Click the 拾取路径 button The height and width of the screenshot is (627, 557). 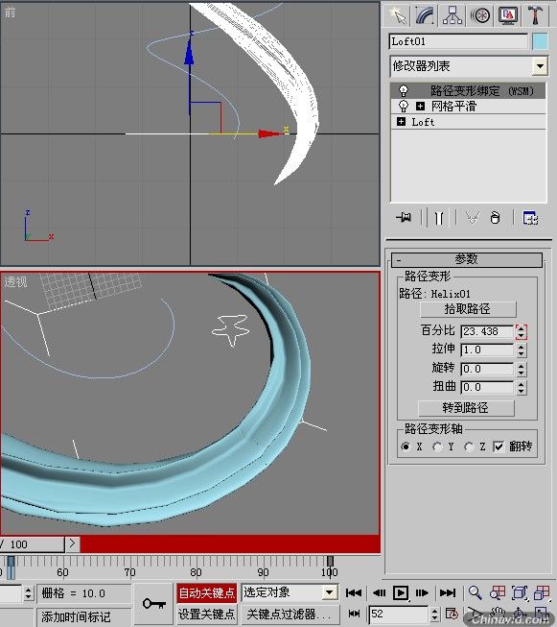click(x=468, y=309)
